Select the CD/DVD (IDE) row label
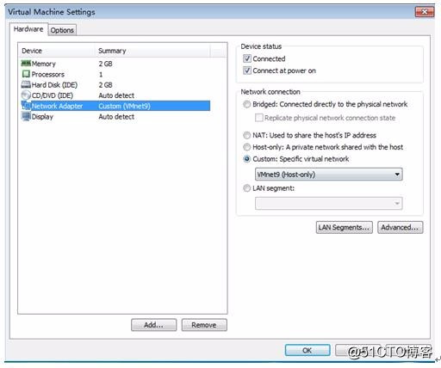The image size is (441, 368). [x=53, y=95]
